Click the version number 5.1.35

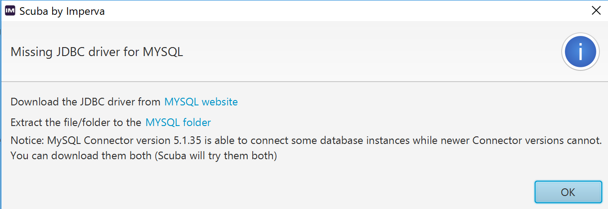(x=188, y=140)
